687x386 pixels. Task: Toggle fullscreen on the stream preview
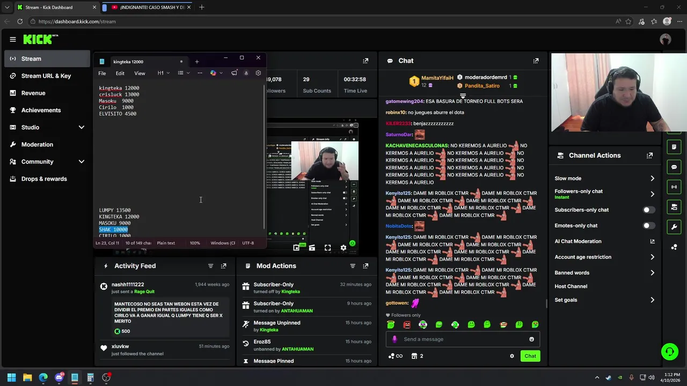point(327,248)
